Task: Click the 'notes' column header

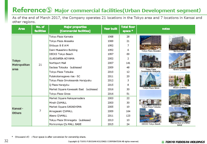Action: pos(166,29)
